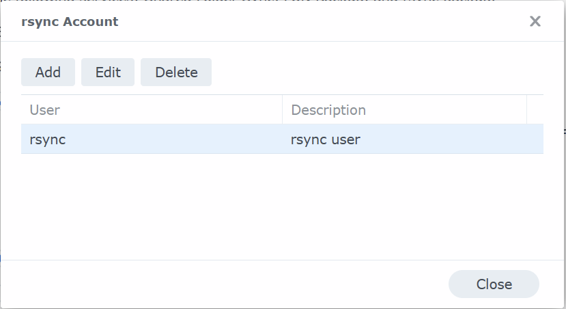Image resolution: width=566 pixels, height=309 pixels.
Task: Select the rsync user name cell
Action: [152, 139]
